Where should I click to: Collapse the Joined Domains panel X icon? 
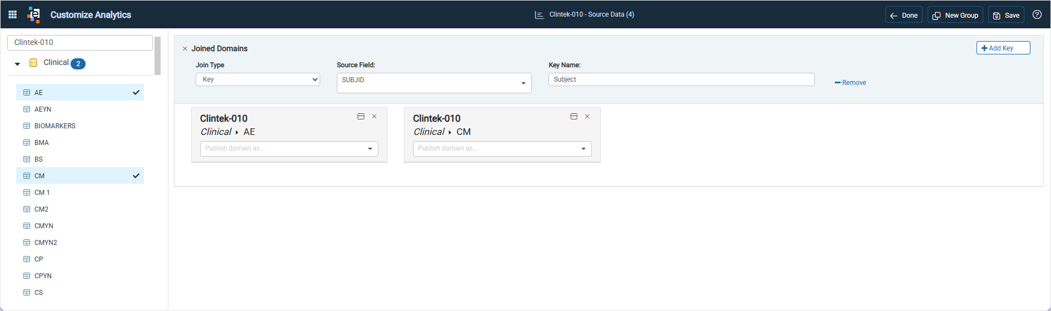click(x=185, y=49)
